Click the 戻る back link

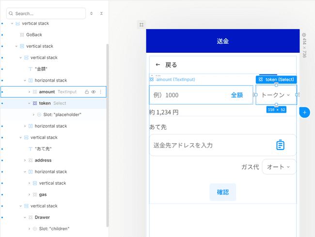171,65
